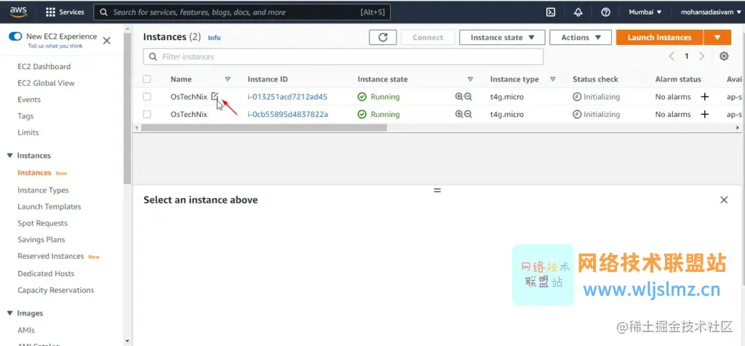Click the details panel resize handle

click(437, 190)
